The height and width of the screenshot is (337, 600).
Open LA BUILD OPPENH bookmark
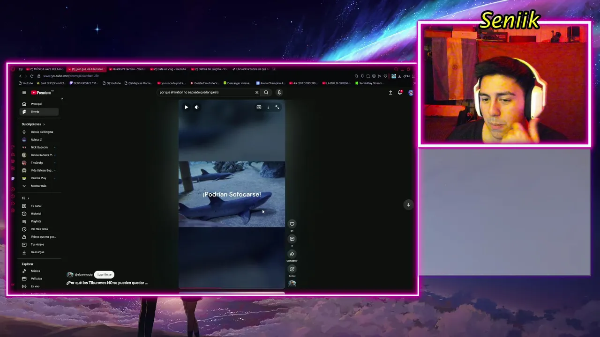click(x=336, y=83)
